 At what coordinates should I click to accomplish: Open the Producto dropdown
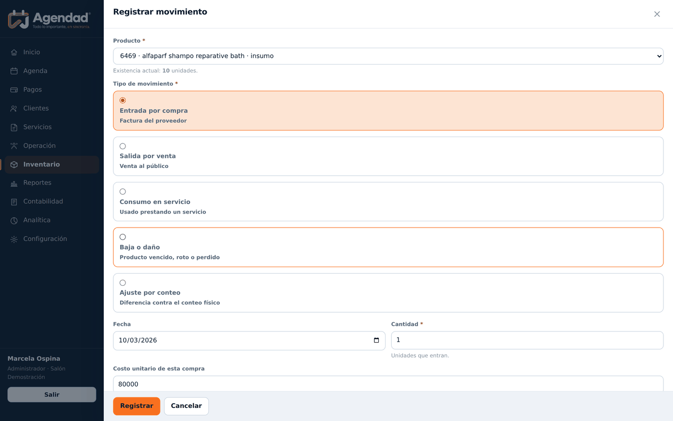(388, 56)
